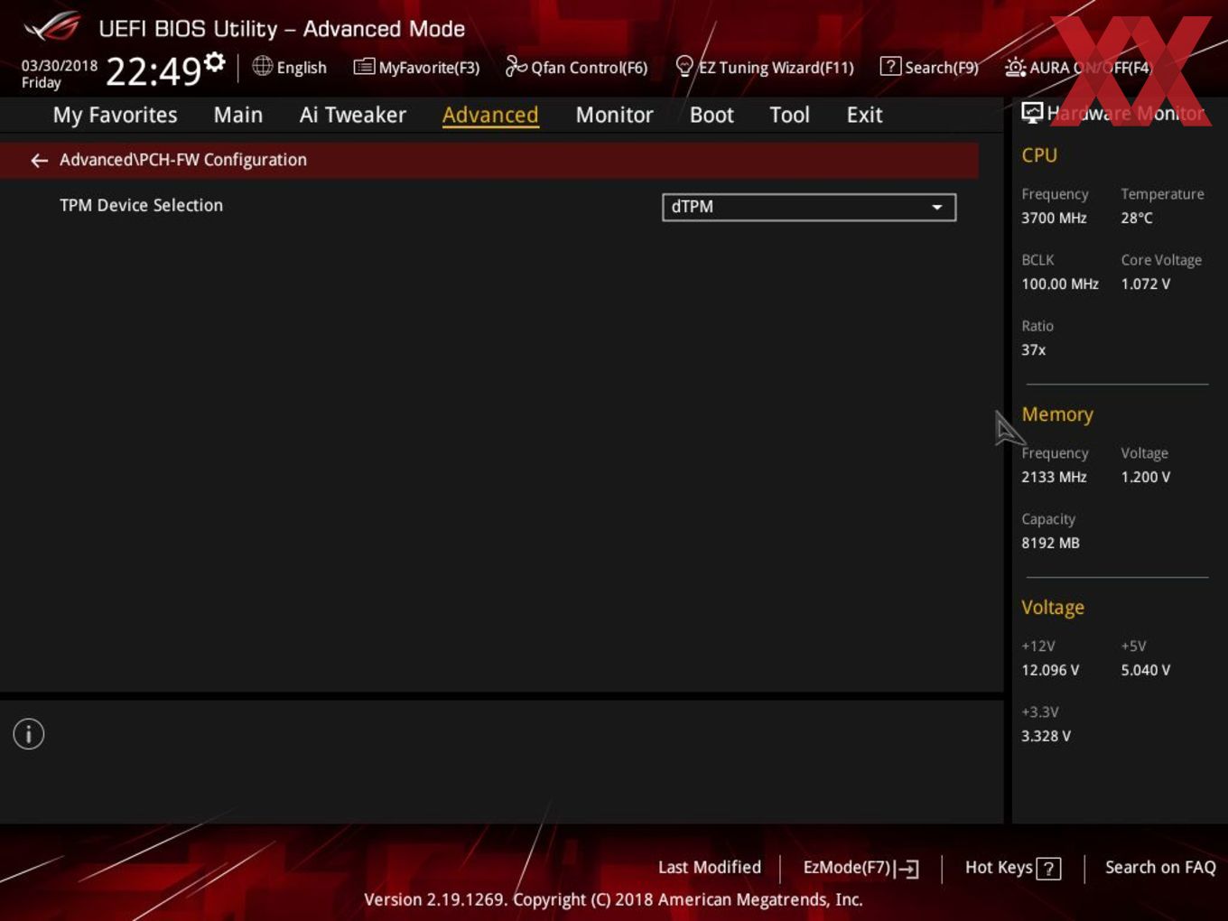Click memory voltage 1.200 V

(1146, 477)
